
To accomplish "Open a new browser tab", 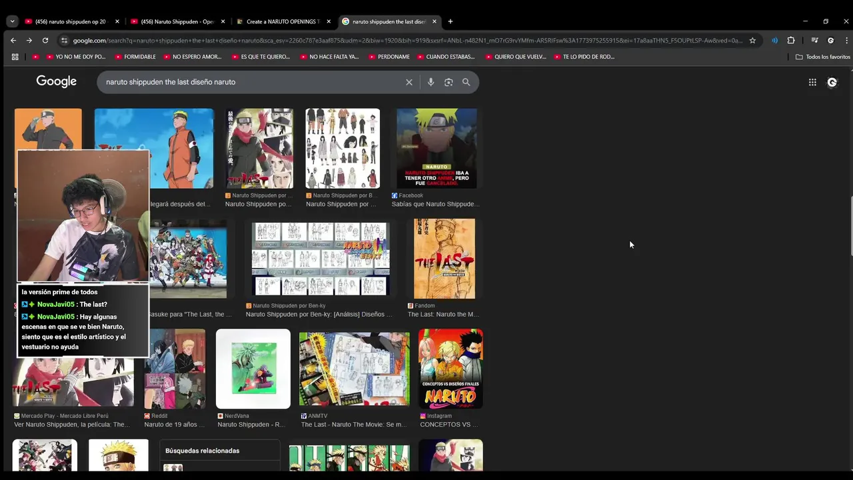I will [450, 21].
